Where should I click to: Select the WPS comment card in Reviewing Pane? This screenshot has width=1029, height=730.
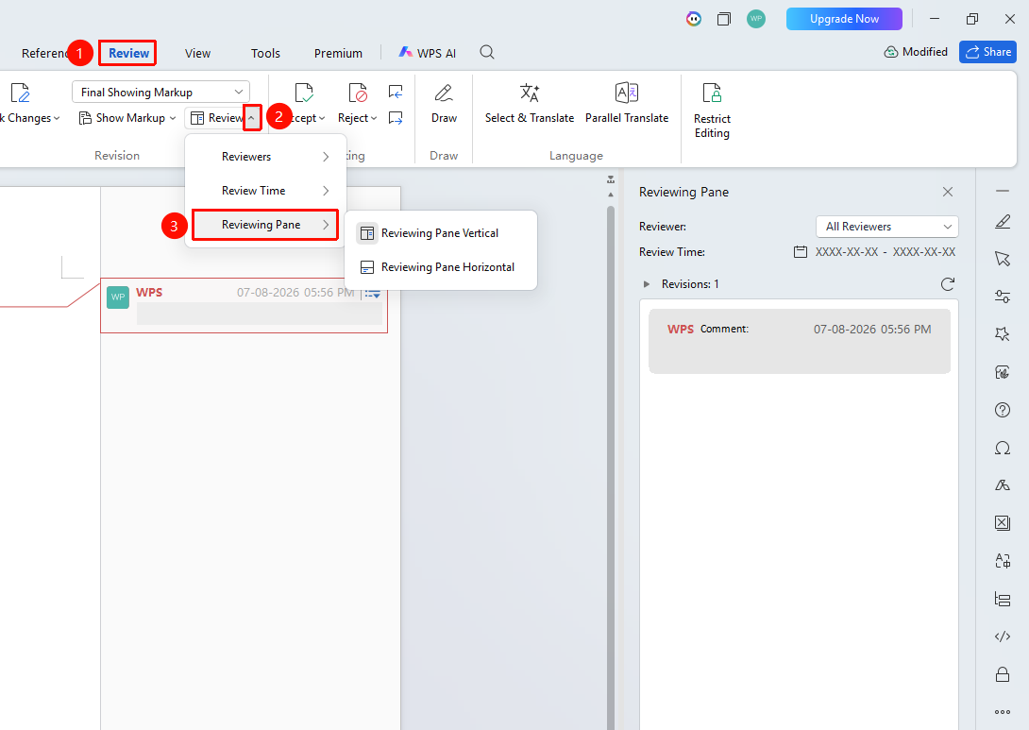tap(800, 341)
